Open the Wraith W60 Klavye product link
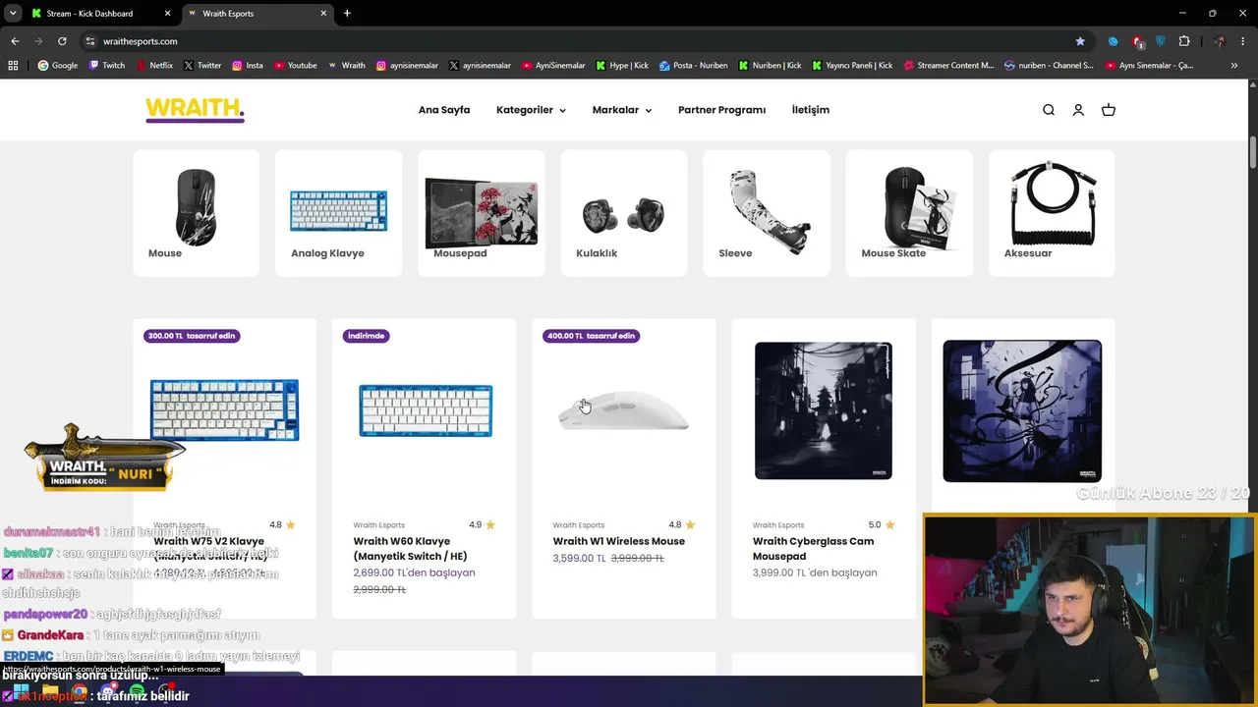Image resolution: width=1258 pixels, height=707 pixels. pyautogui.click(x=410, y=549)
